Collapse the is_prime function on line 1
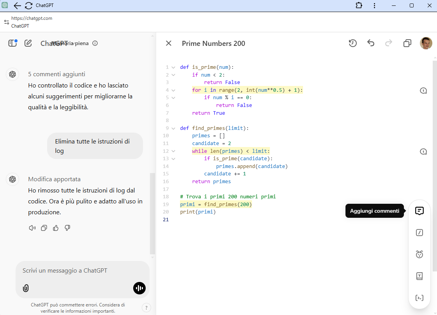 (173, 67)
